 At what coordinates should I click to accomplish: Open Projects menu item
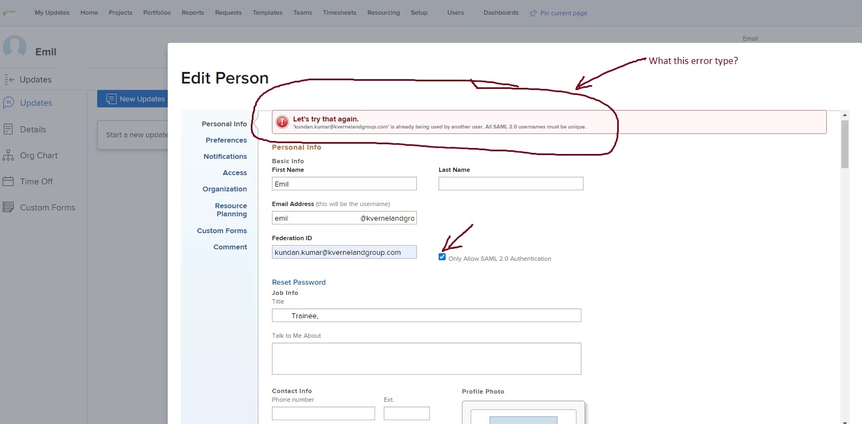pos(121,12)
